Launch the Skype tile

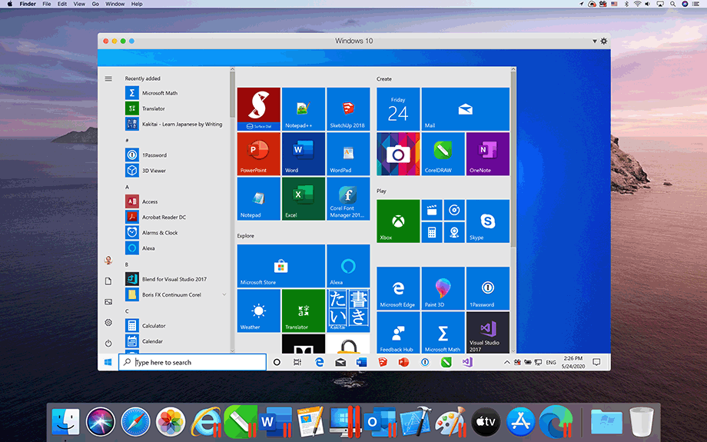tap(488, 221)
